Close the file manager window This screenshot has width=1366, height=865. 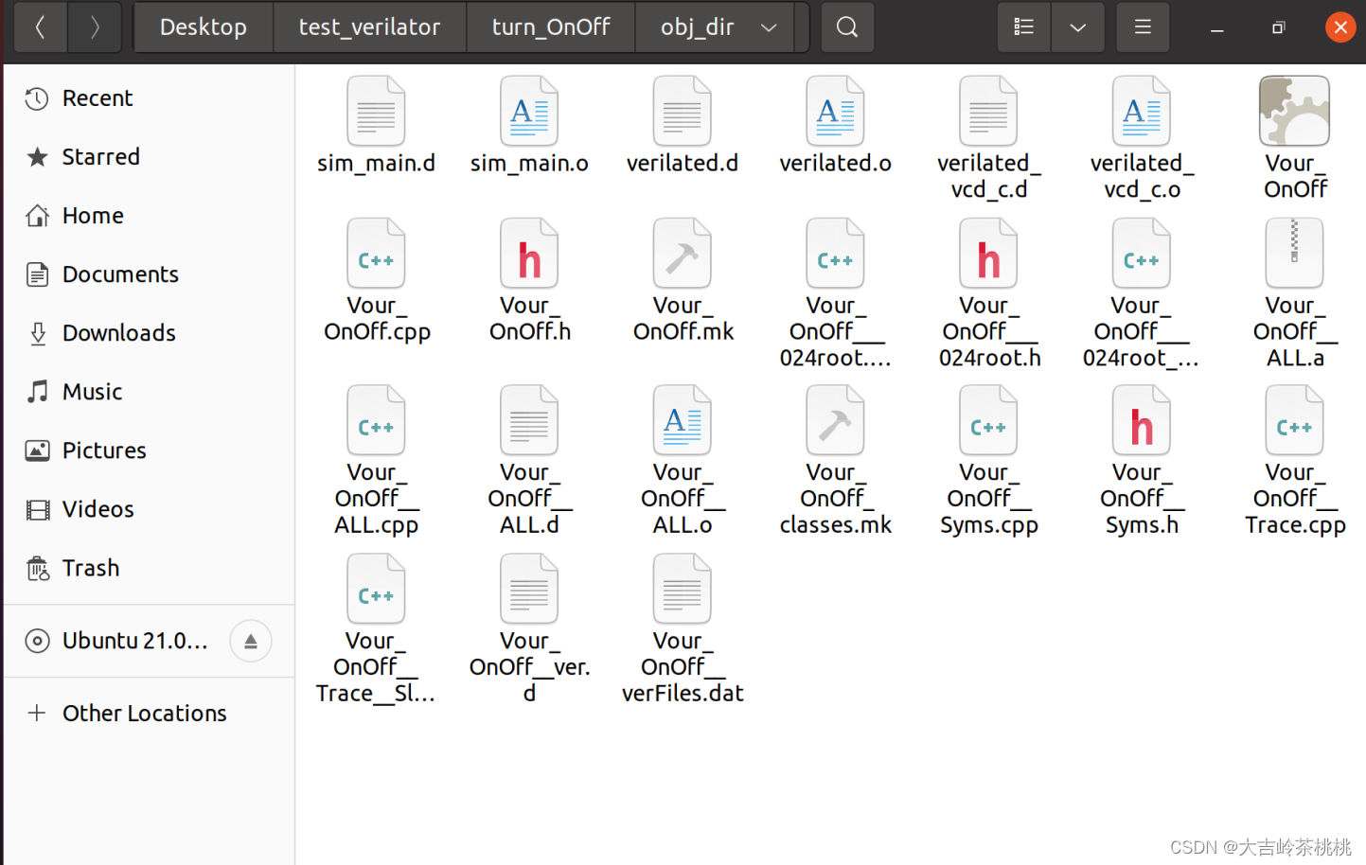click(x=1340, y=27)
